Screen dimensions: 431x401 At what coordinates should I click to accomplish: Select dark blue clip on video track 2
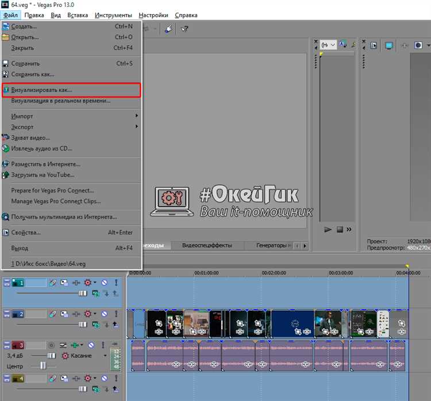tap(293, 323)
